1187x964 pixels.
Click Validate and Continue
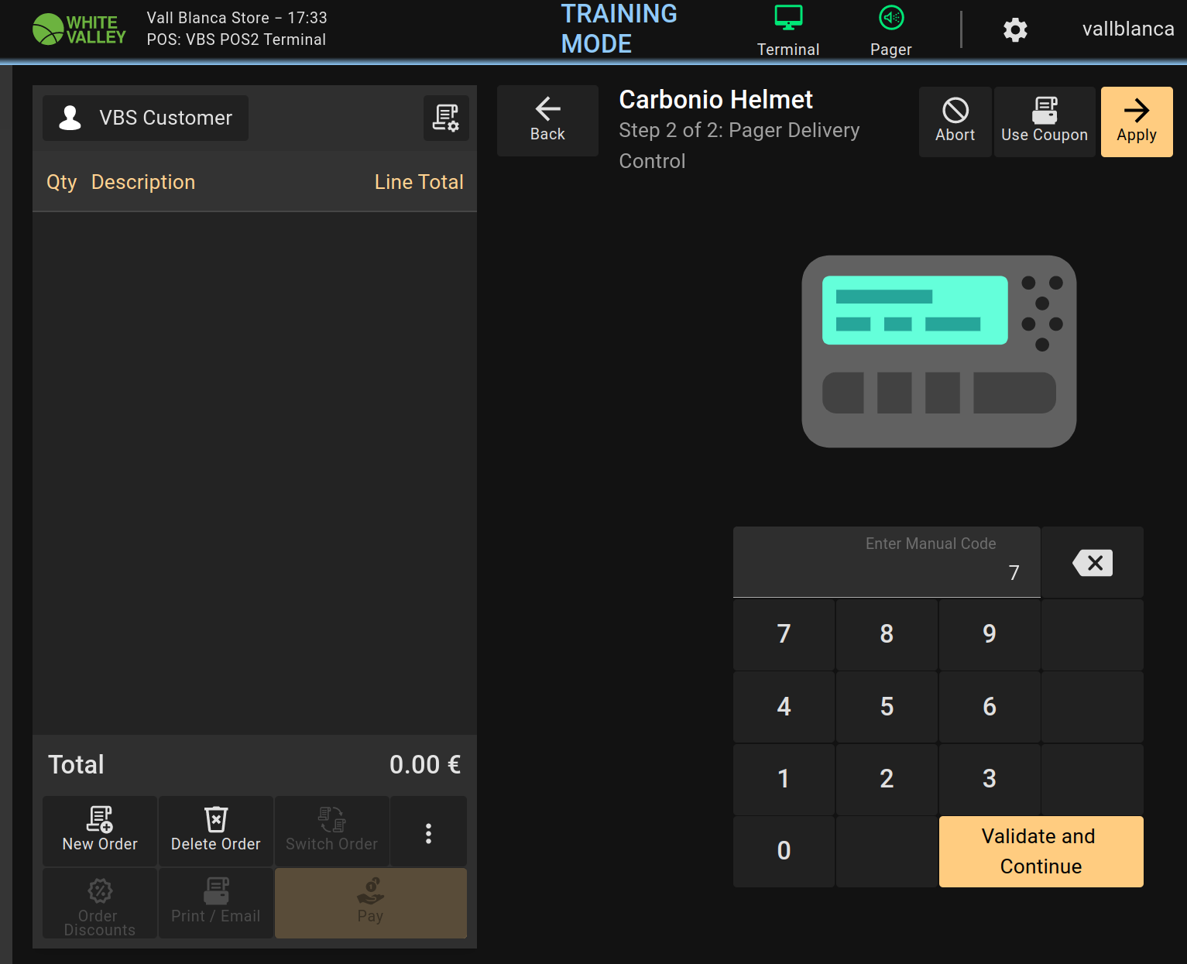(x=1041, y=851)
